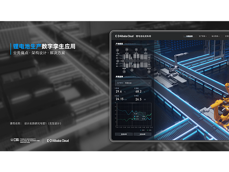Click the right button below the chart

tap(142, 134)
